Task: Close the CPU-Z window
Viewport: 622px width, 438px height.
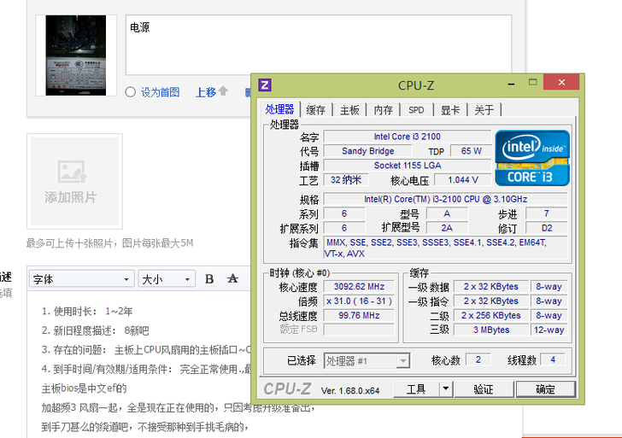Action: coord(560,83)
